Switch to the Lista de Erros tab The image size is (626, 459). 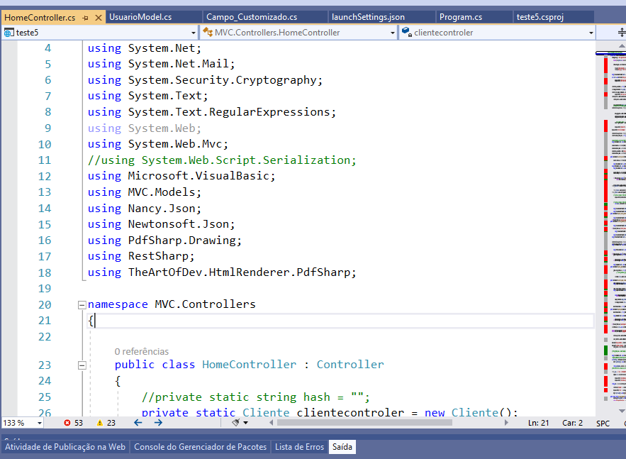(x=299, y=447)
